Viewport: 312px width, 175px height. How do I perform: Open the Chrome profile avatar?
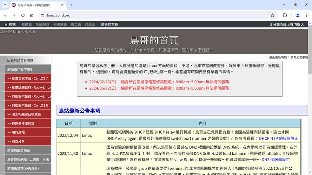click(298, 15)
